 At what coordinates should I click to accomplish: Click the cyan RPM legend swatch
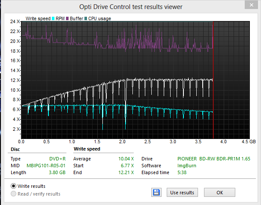pos(53,18)
